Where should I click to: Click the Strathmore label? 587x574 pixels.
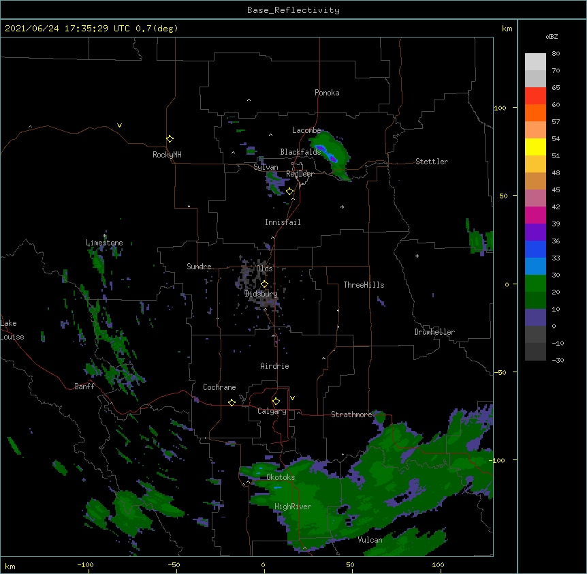click(351, 414)
